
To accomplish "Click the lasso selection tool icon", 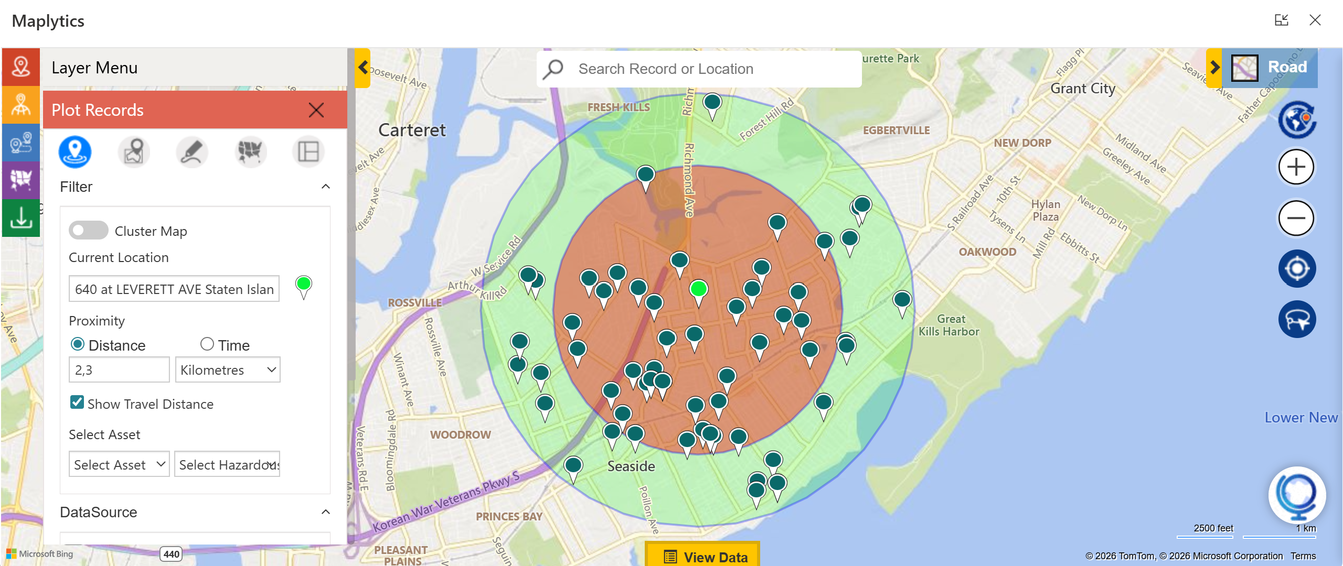I will tap(1297, 319).
